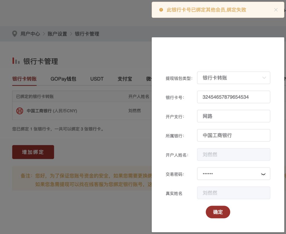Click the orange warning icon in notification

pos(161,10)
